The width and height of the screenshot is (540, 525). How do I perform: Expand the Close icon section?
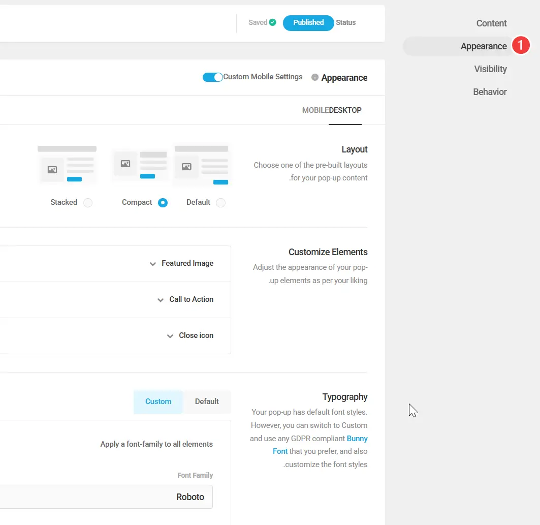click(115, 336)
